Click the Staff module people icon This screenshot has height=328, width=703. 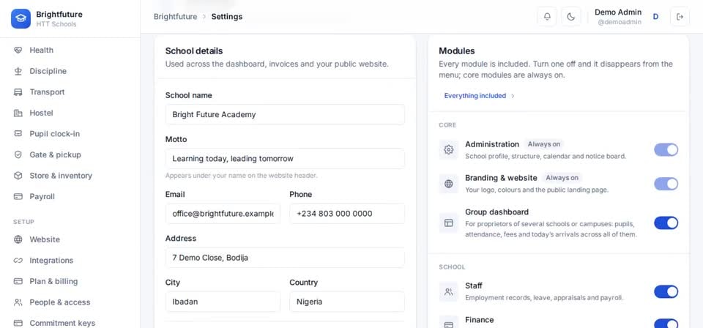pos(448,291)
